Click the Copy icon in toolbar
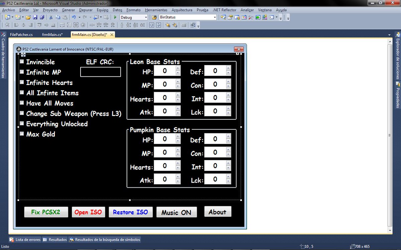 tap(58, 17)
